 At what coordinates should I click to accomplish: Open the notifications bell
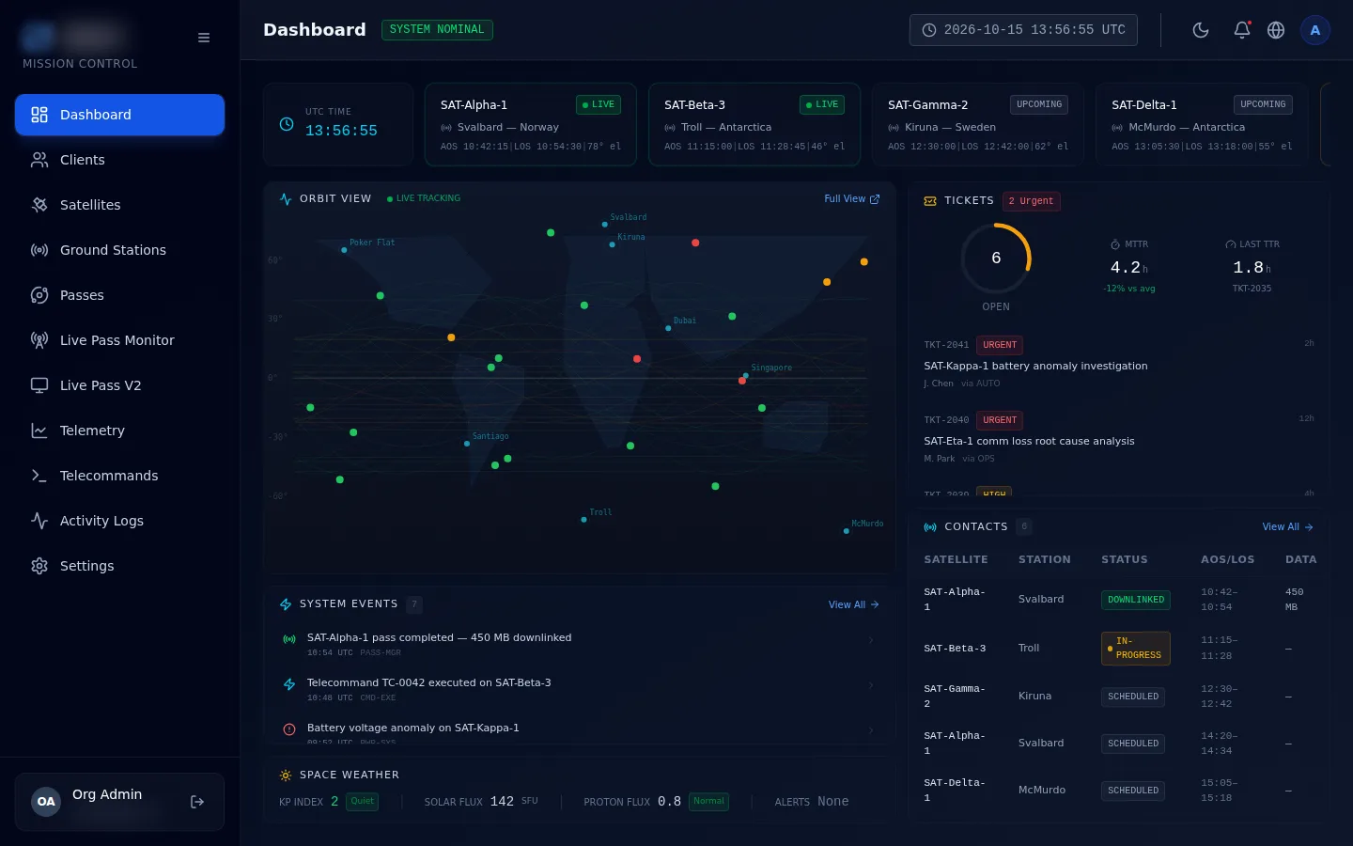[1242, 30]
